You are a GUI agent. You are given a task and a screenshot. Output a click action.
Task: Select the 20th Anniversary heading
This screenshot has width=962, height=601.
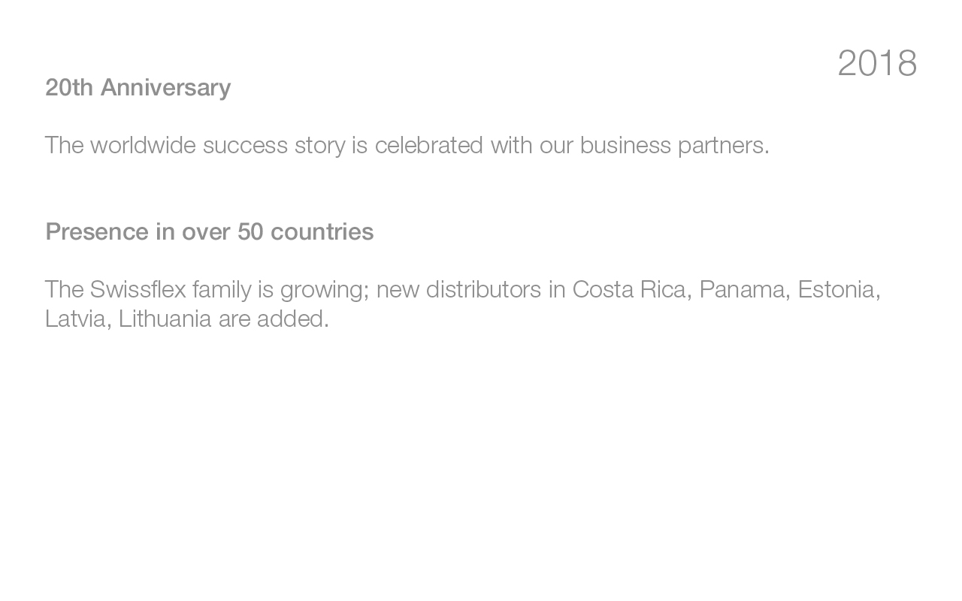click(x=138, y=88)
